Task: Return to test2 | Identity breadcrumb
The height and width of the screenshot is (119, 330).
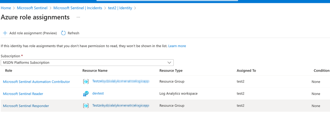Action: coord(120,8)
